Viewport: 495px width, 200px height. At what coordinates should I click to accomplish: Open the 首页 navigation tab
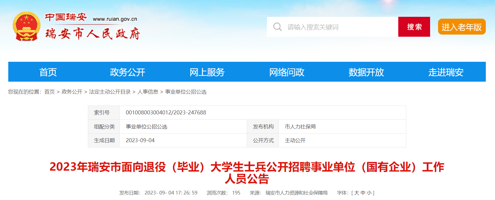tap(48, 72)
